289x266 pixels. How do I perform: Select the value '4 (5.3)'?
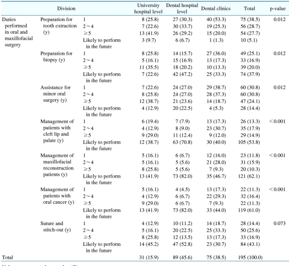(216, 108)
